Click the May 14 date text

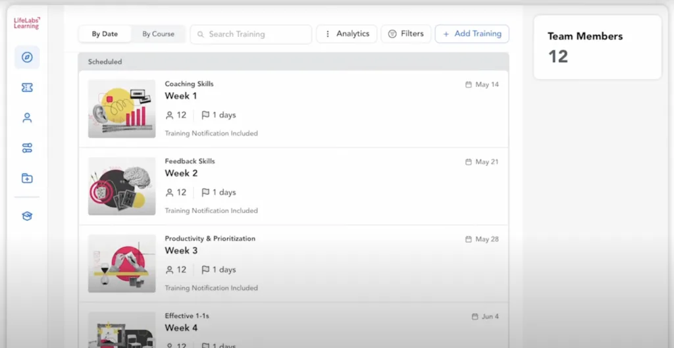[x=487, y=85]
